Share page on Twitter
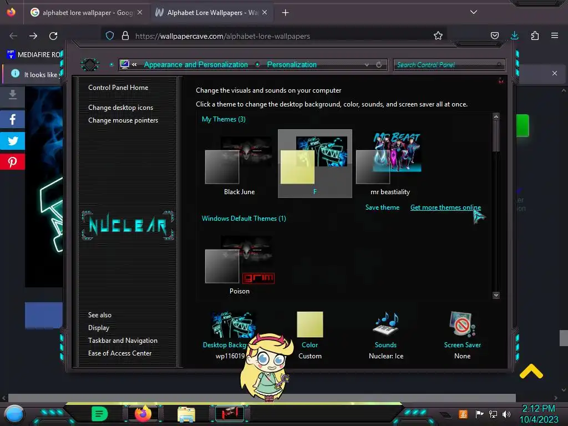The height and width of the screenshot is (426, 568). (12, 141)
